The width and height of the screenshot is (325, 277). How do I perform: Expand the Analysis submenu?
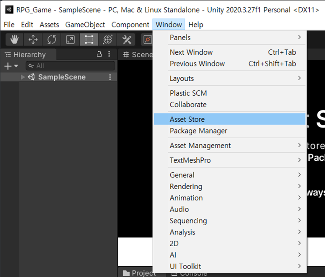(x=230, y=232)
